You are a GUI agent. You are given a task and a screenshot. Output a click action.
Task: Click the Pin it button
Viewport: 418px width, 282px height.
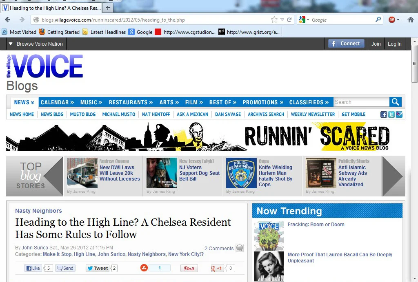click(x=189, y=268)
